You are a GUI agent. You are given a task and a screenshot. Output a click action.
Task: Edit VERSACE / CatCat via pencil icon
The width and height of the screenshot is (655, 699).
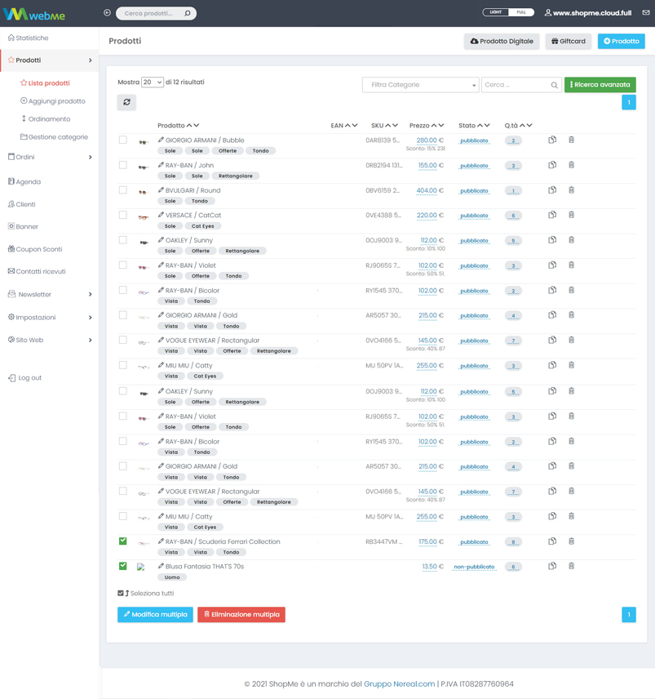161,216
